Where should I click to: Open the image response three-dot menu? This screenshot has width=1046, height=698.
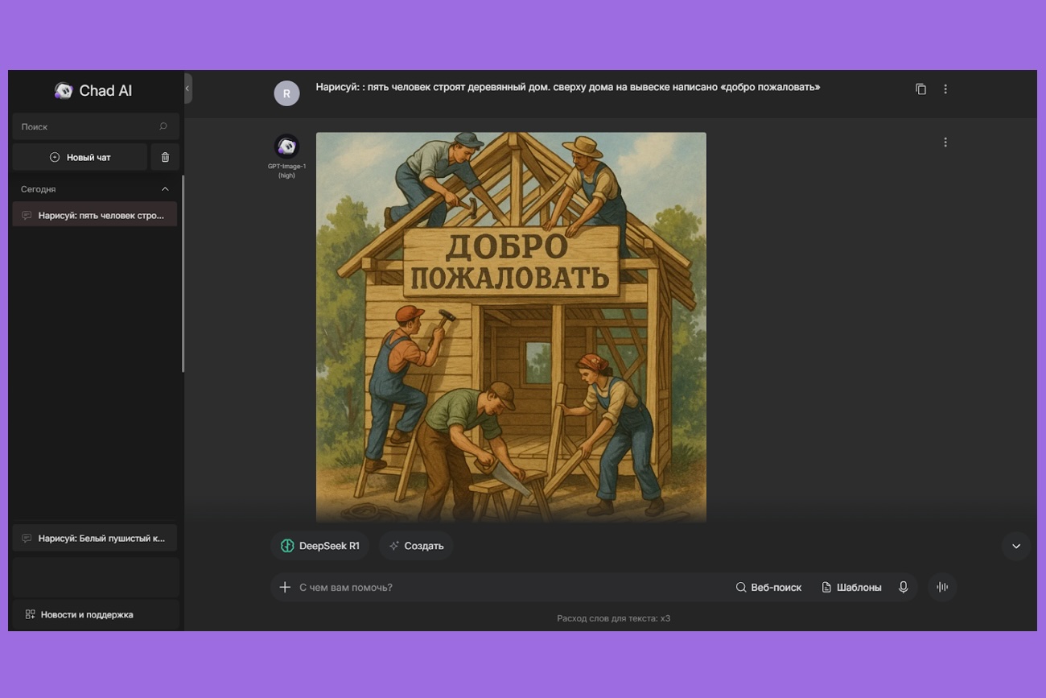pos(945,142)
